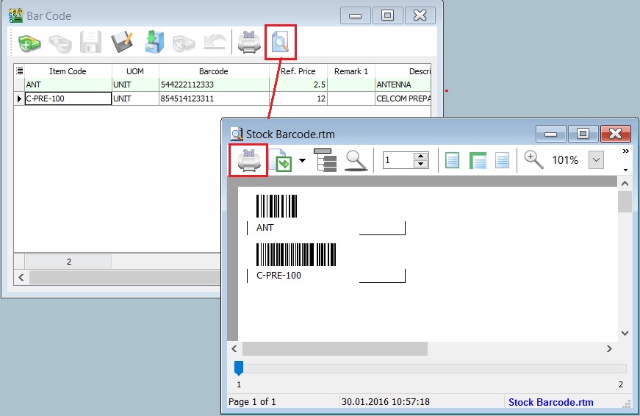The image size is (640, 416).
Task: Print the Stock Barcode report
Action: [x=248, y=160]
